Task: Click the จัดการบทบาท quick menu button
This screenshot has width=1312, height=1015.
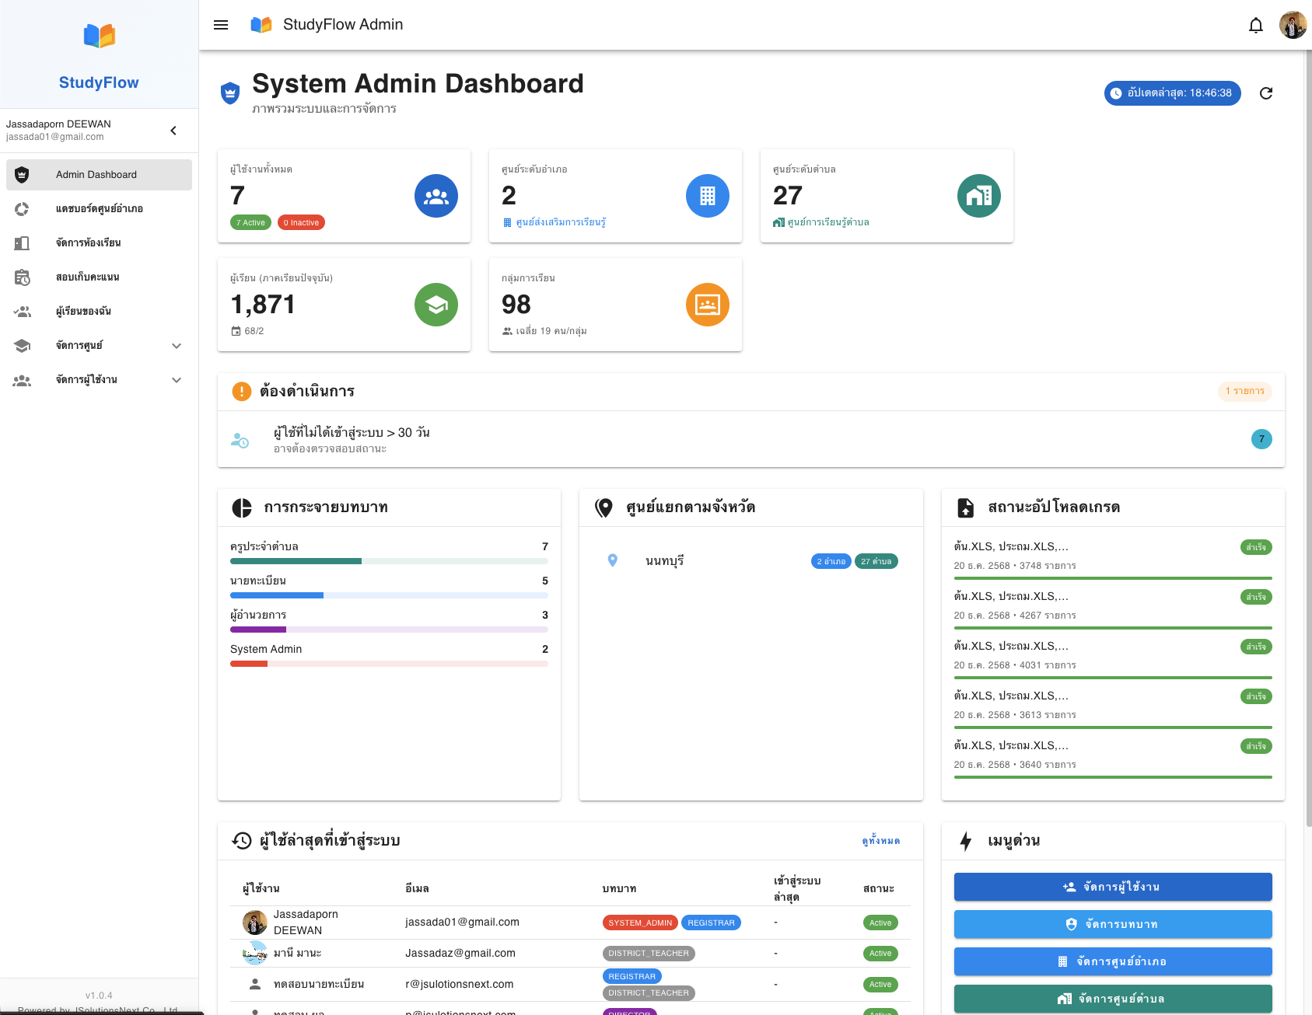Action: [1112, 924]
